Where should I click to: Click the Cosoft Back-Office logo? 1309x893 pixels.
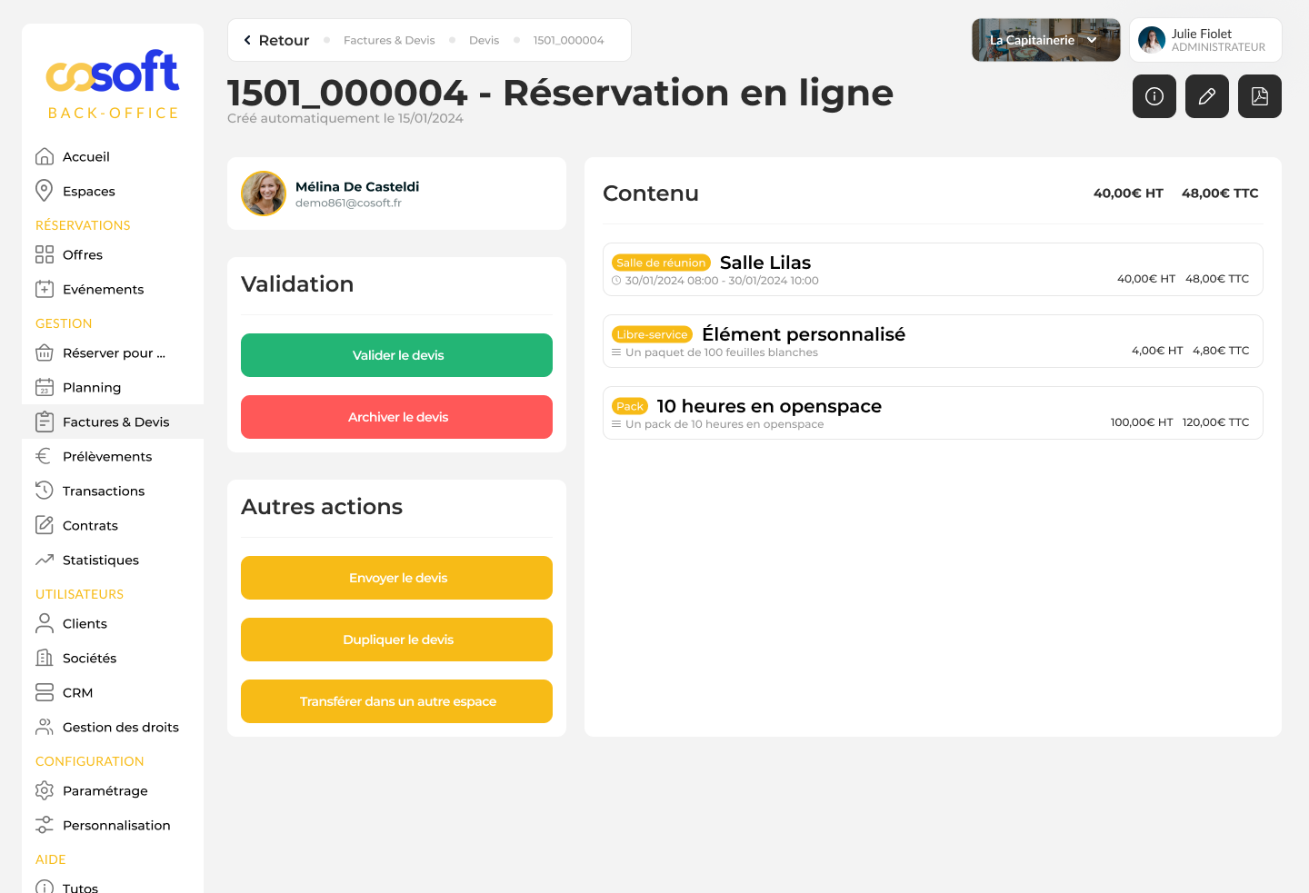click(113, 84)
